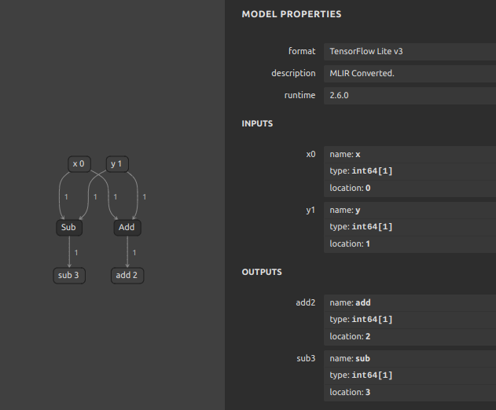Click the Add operator node
The image size is (496, 410).
coord(127,227)
